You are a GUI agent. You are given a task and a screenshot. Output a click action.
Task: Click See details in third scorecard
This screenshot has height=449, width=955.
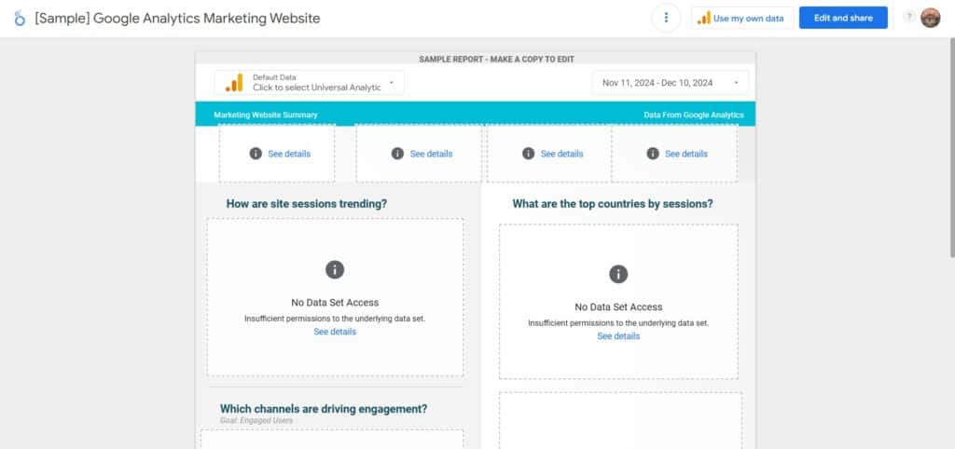pos(561,154)
